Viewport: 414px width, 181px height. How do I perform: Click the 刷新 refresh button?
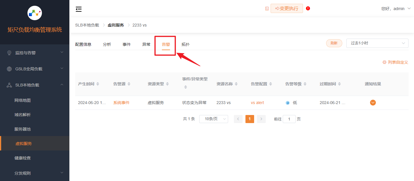click(334, 43)
